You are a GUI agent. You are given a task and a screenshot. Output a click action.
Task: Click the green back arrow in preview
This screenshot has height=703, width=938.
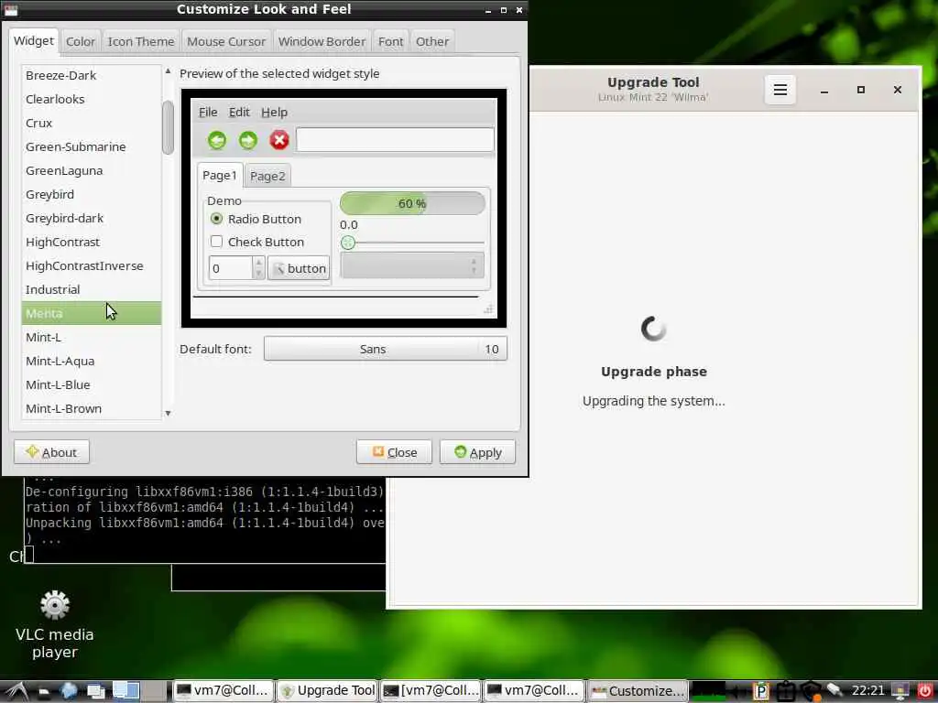click(x=217, y=140)
